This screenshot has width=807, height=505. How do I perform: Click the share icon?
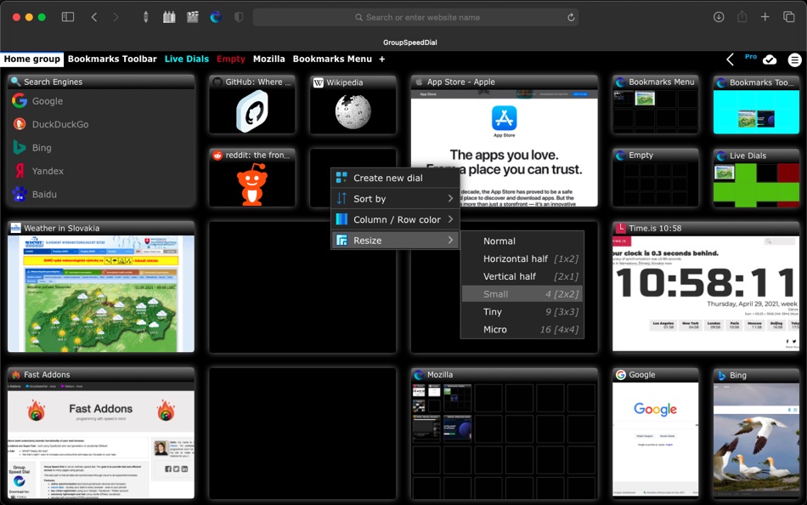(742, 17)
